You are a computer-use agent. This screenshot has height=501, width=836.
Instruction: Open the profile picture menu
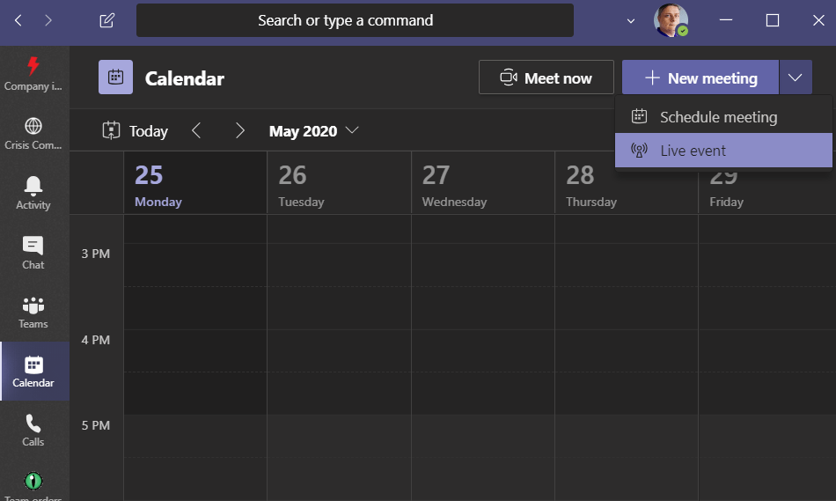[671, 20]
